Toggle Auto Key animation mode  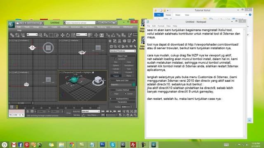[x=76, y=111]
